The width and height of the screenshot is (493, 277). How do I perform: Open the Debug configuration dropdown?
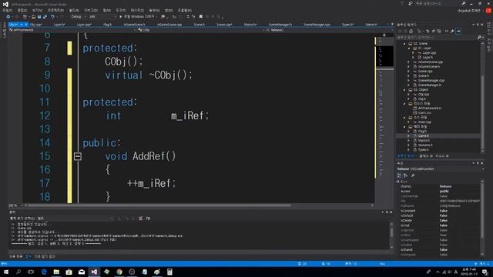pos(77,17)
